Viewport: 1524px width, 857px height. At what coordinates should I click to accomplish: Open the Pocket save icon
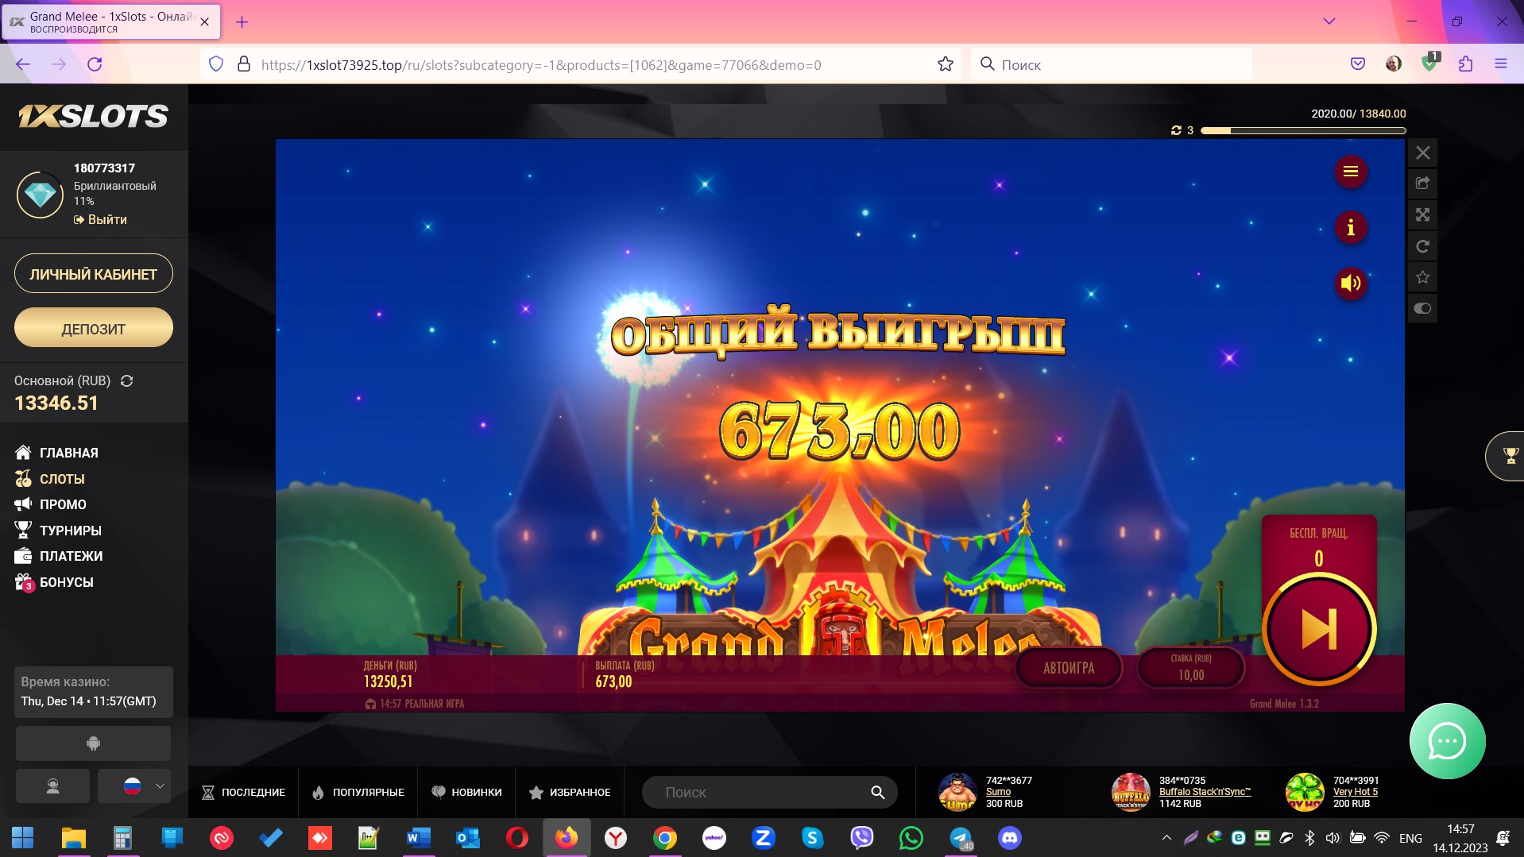pos(1358,64)
